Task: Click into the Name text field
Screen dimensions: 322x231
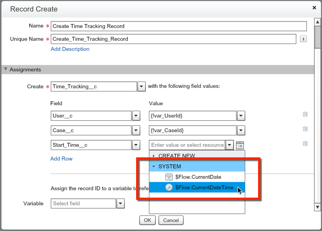Action: (178, 26)
